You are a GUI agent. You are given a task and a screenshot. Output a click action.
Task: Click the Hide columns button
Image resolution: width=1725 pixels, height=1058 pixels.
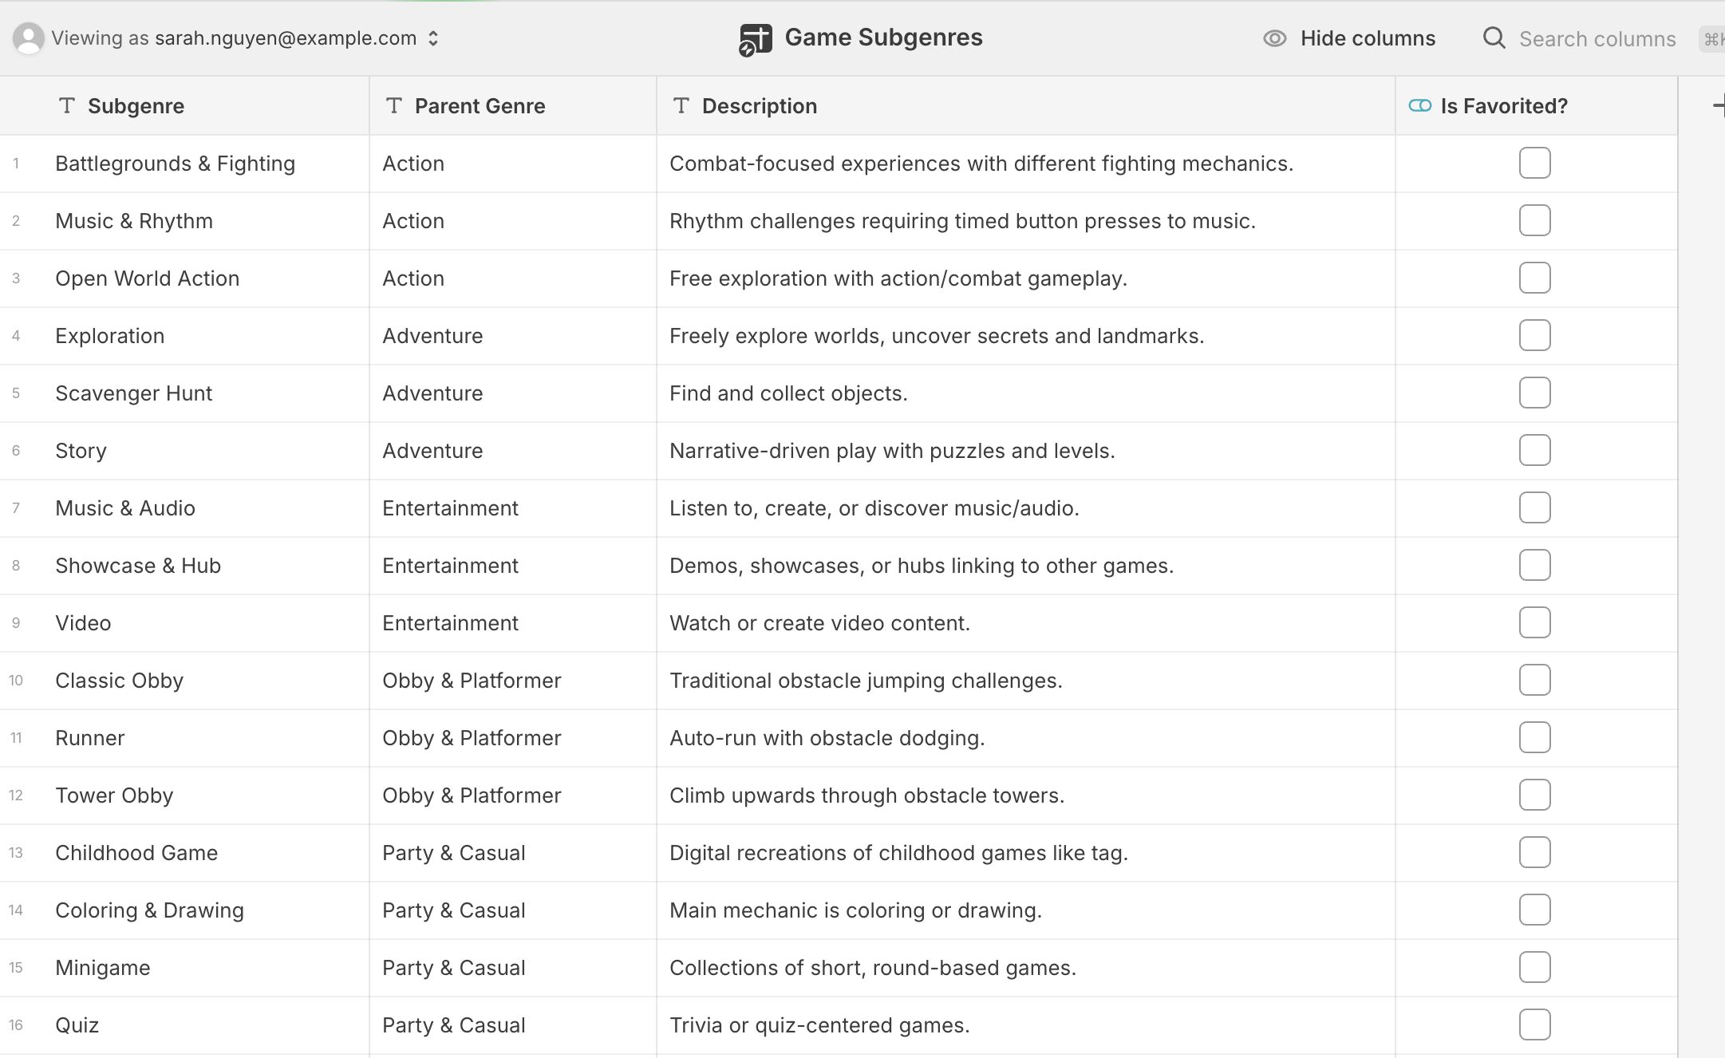pos(1367,38)
